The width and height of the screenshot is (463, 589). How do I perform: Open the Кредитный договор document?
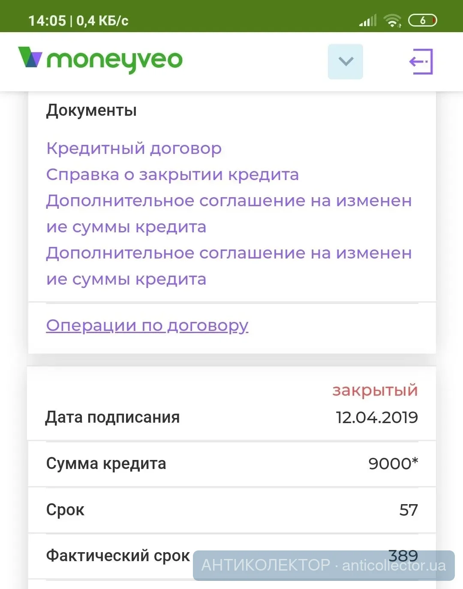pos(134,148)
